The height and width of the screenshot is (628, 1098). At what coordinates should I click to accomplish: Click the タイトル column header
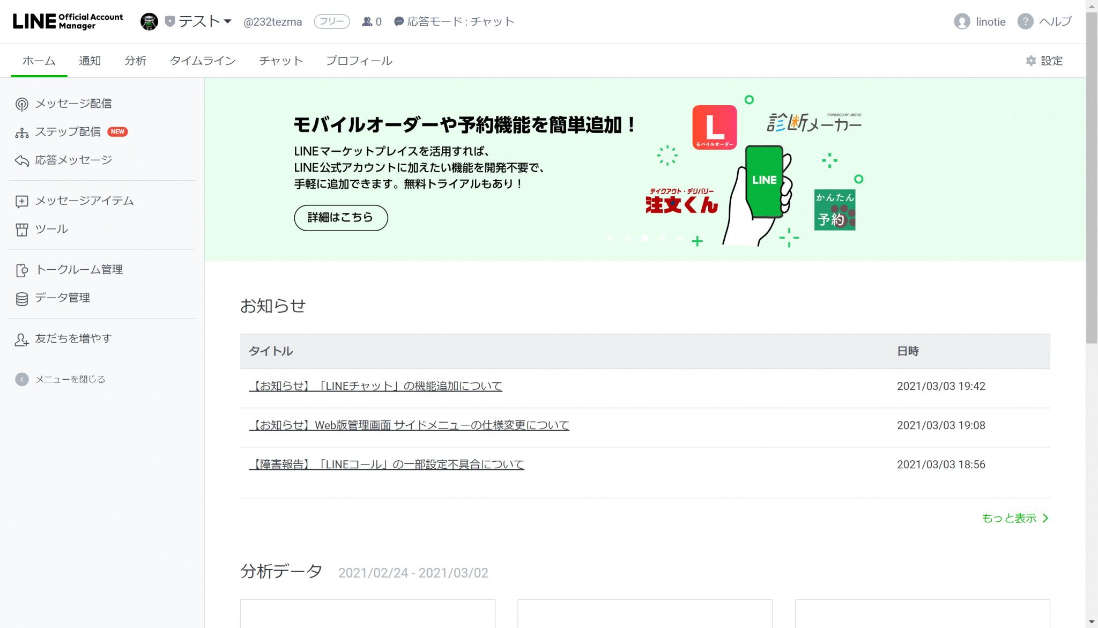[271, 351]
